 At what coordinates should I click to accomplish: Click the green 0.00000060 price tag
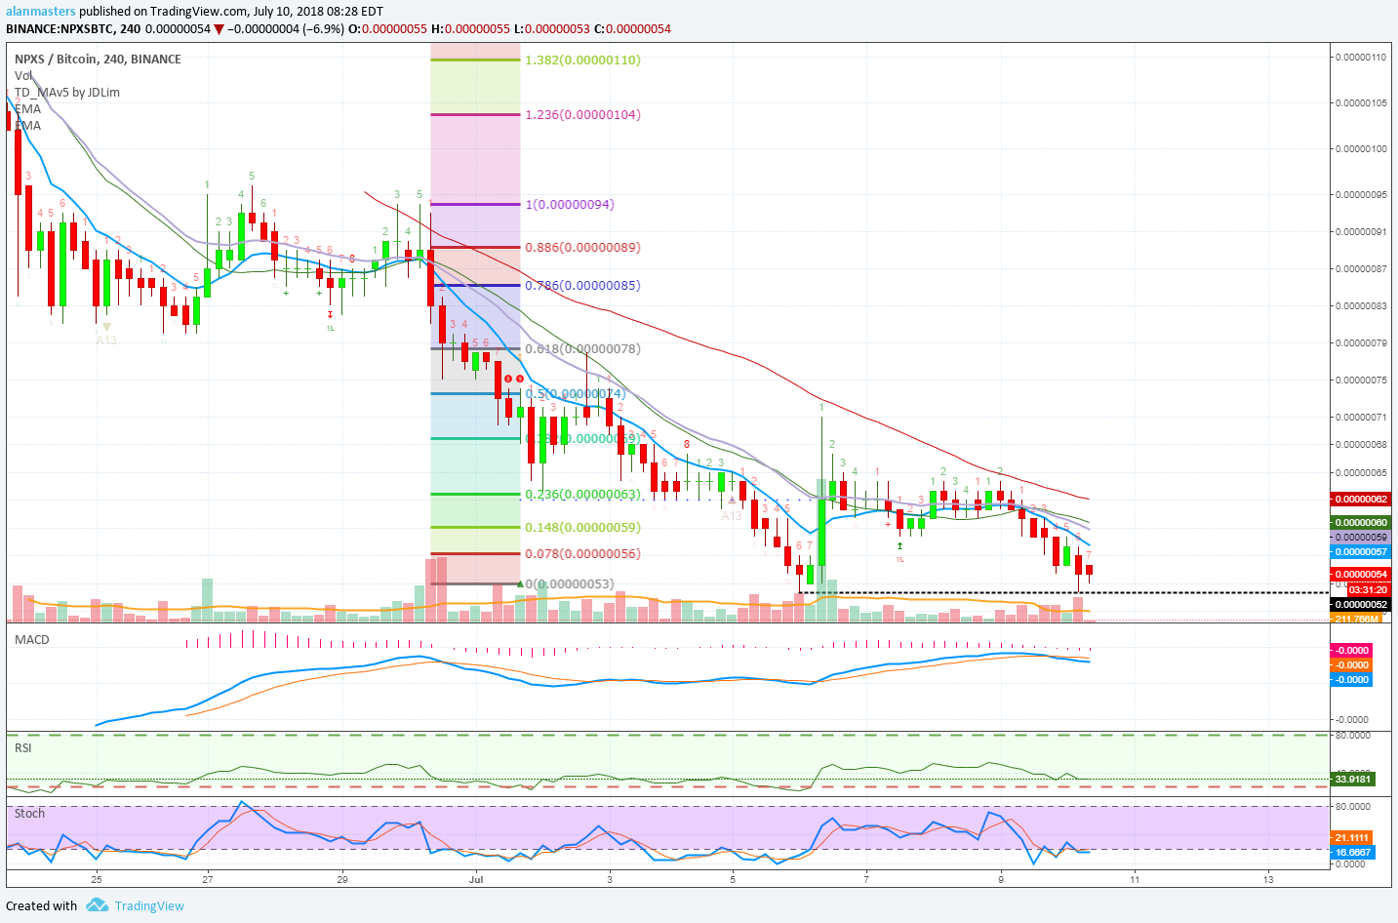pyautogui.click(x=1361, y=522)
